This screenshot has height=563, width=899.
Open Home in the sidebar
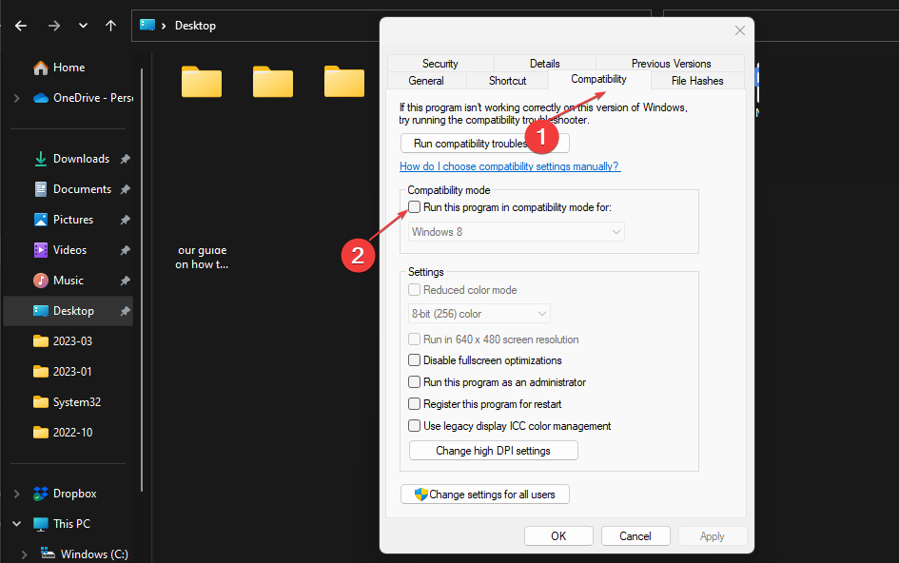(68, 68)
